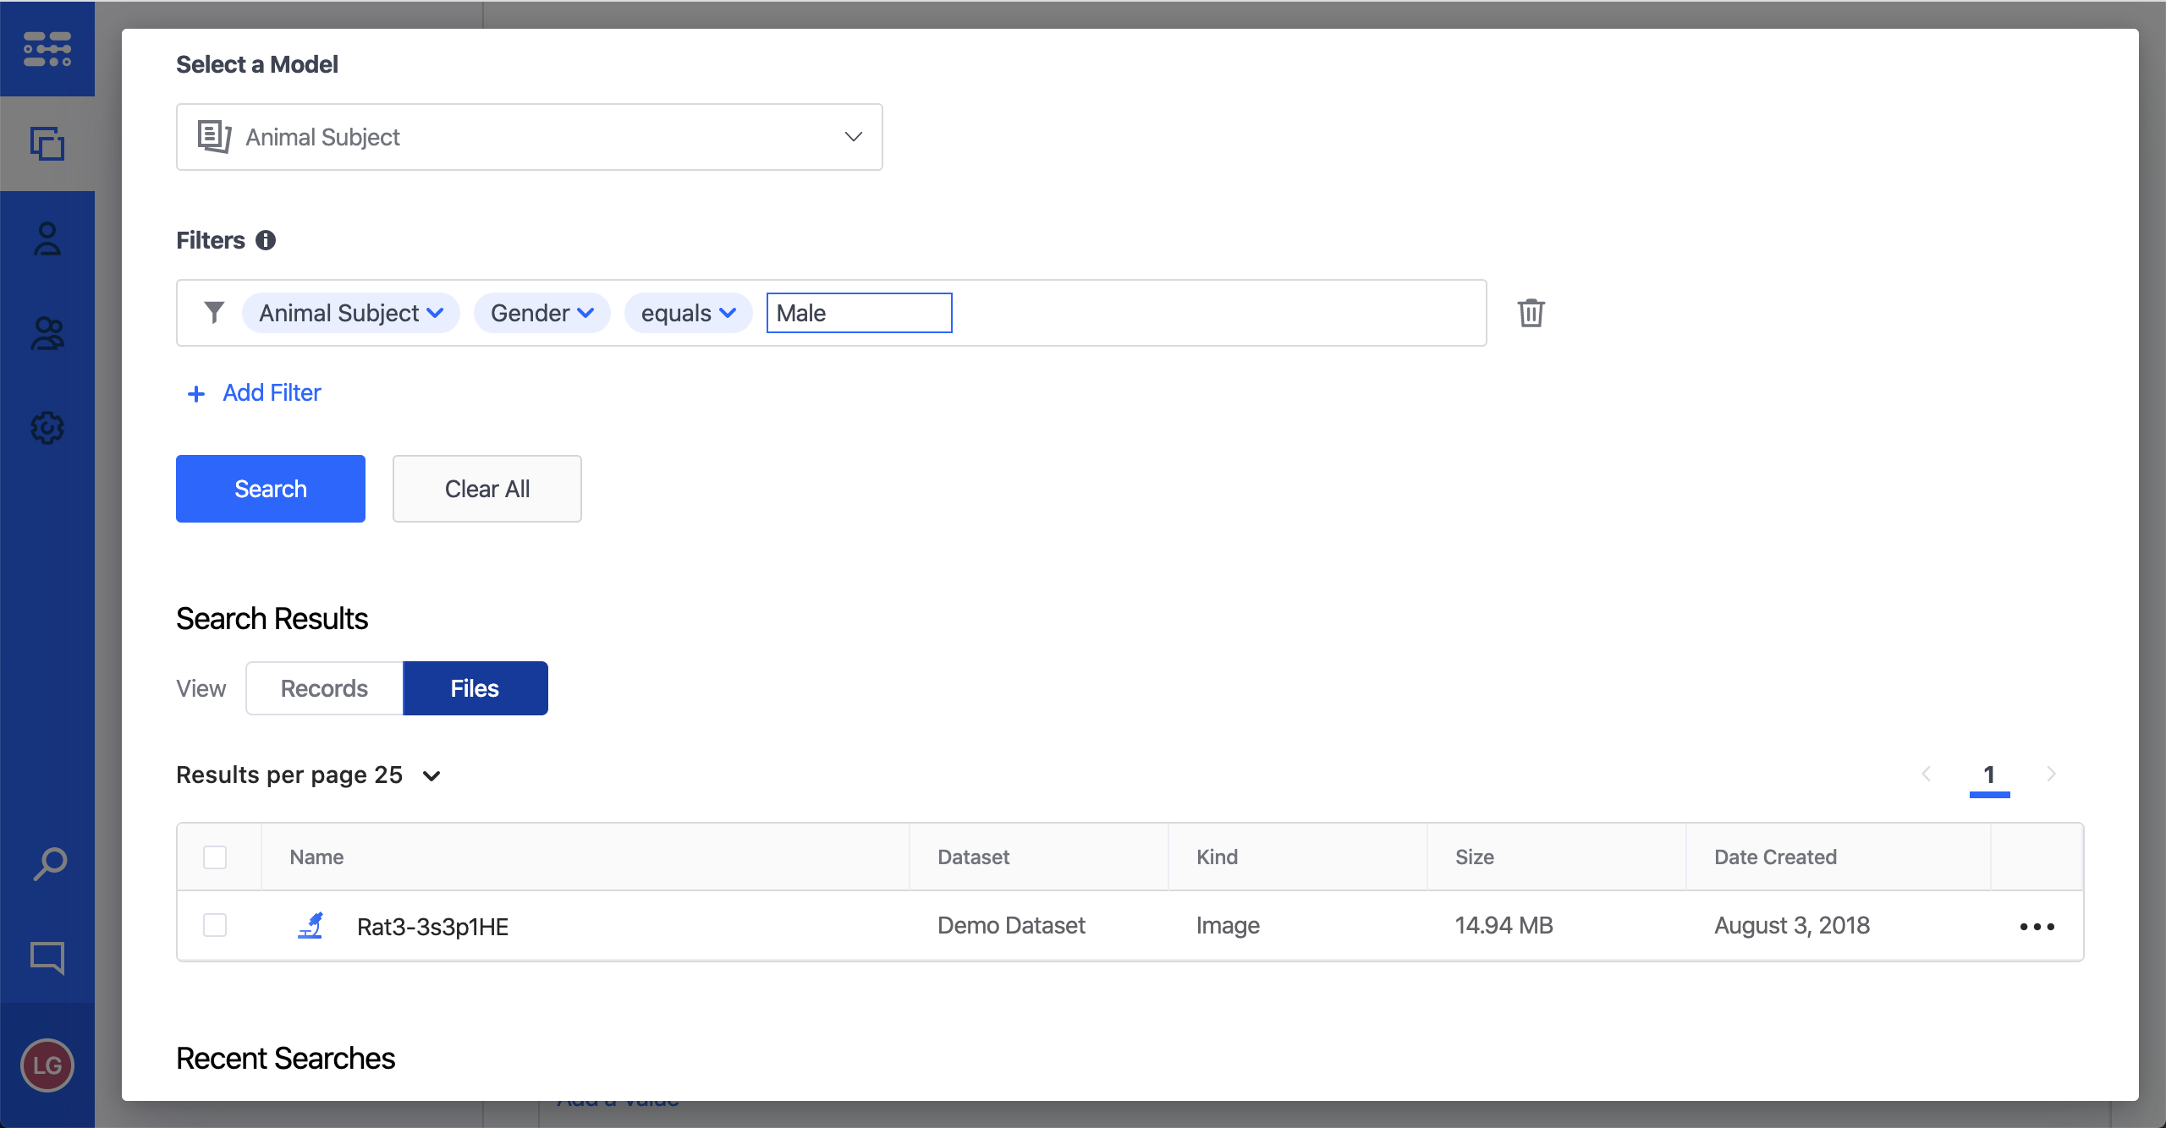Open the teams people icon in sidebar
Image resolution: width=2166 pixels, height=1128 pixels.
coord(47,334)
